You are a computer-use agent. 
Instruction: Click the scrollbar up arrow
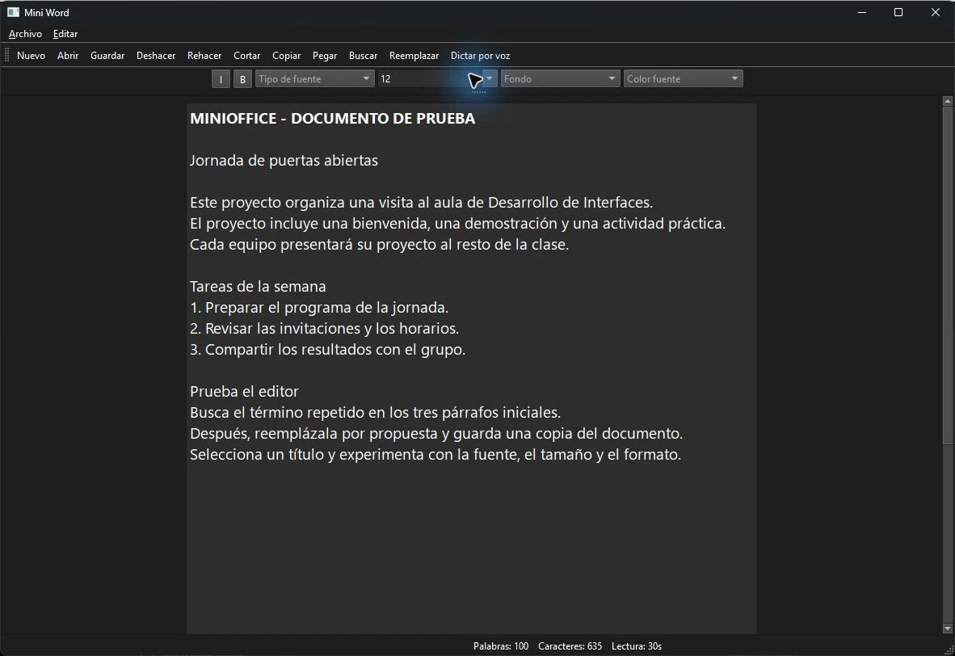click(947, 101)
